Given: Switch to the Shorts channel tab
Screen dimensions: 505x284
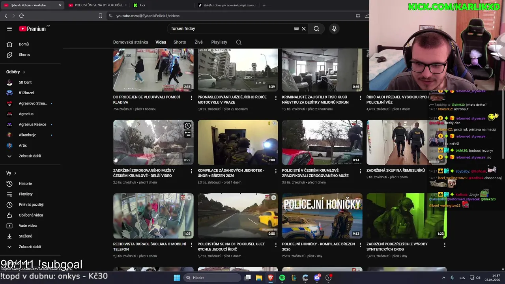Looking at the screenshot, I should [x=180, y=42].
